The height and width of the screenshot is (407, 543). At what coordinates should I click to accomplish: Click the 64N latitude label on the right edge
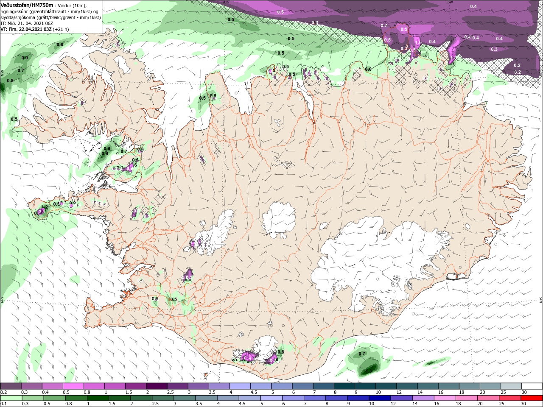[x=541, y=300]
